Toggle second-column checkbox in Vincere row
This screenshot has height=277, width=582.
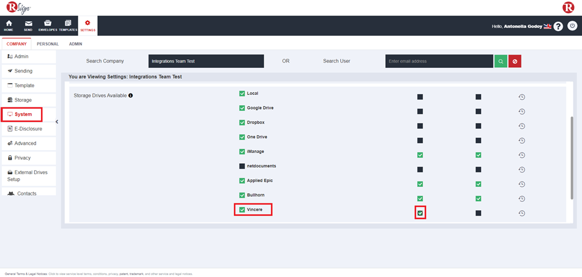coord(478,213)
